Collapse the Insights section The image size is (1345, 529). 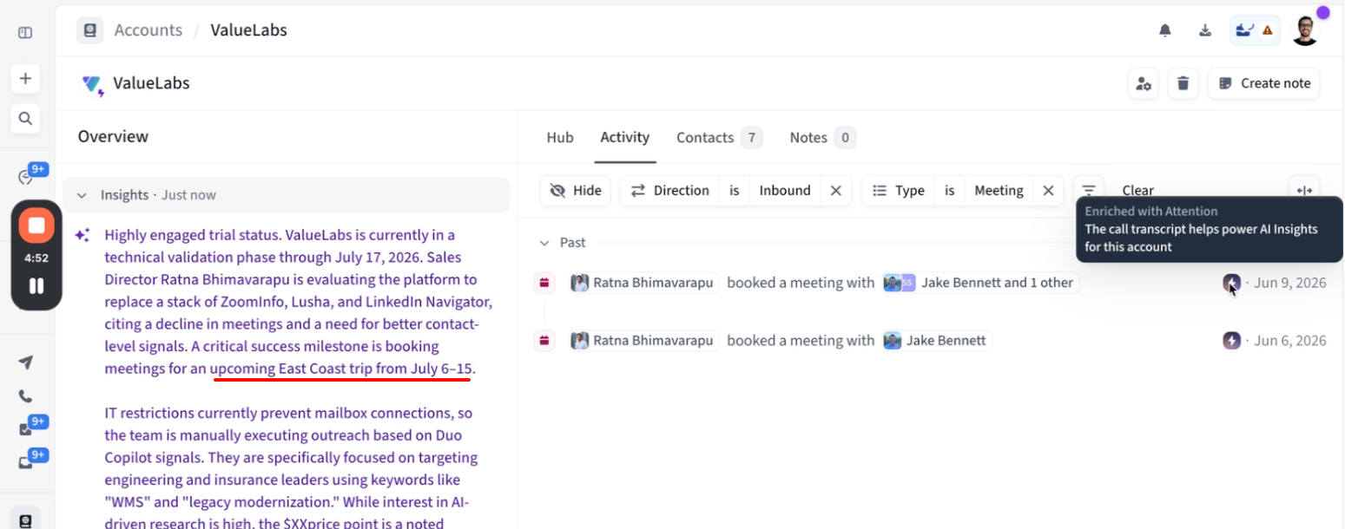point(82,195)
